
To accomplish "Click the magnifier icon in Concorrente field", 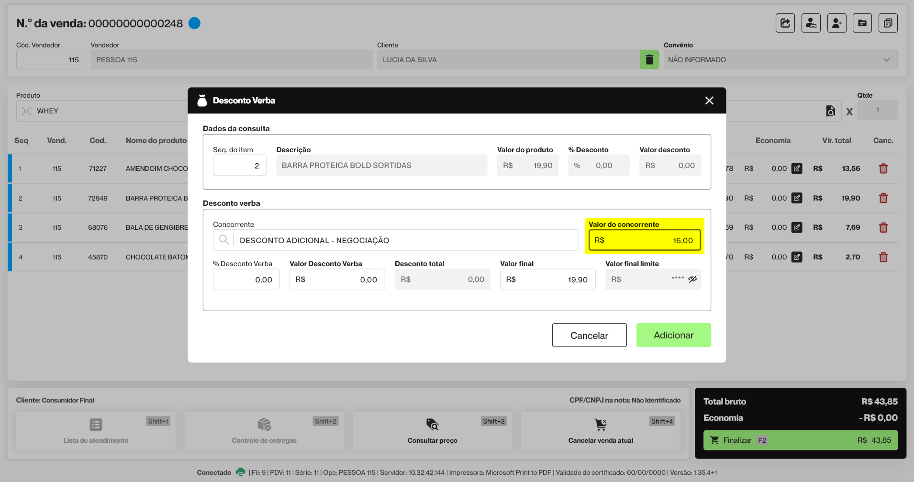I will coord(223,240).
